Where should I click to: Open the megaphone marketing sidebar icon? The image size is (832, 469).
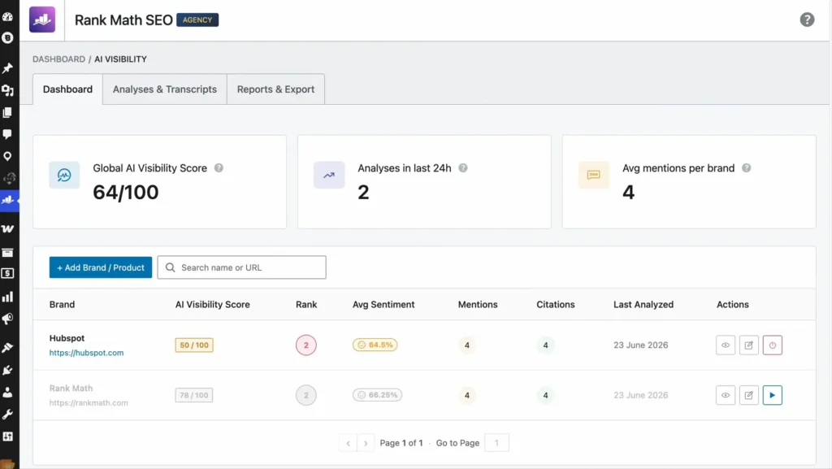coord(7,319)
